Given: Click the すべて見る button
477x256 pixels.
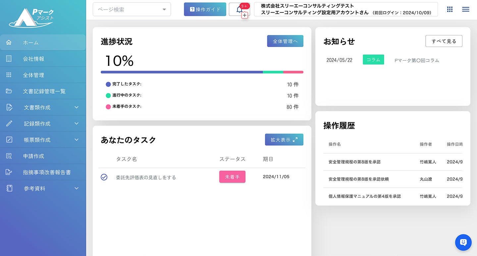Looking at the screenshot, I should tap(444, 41).
